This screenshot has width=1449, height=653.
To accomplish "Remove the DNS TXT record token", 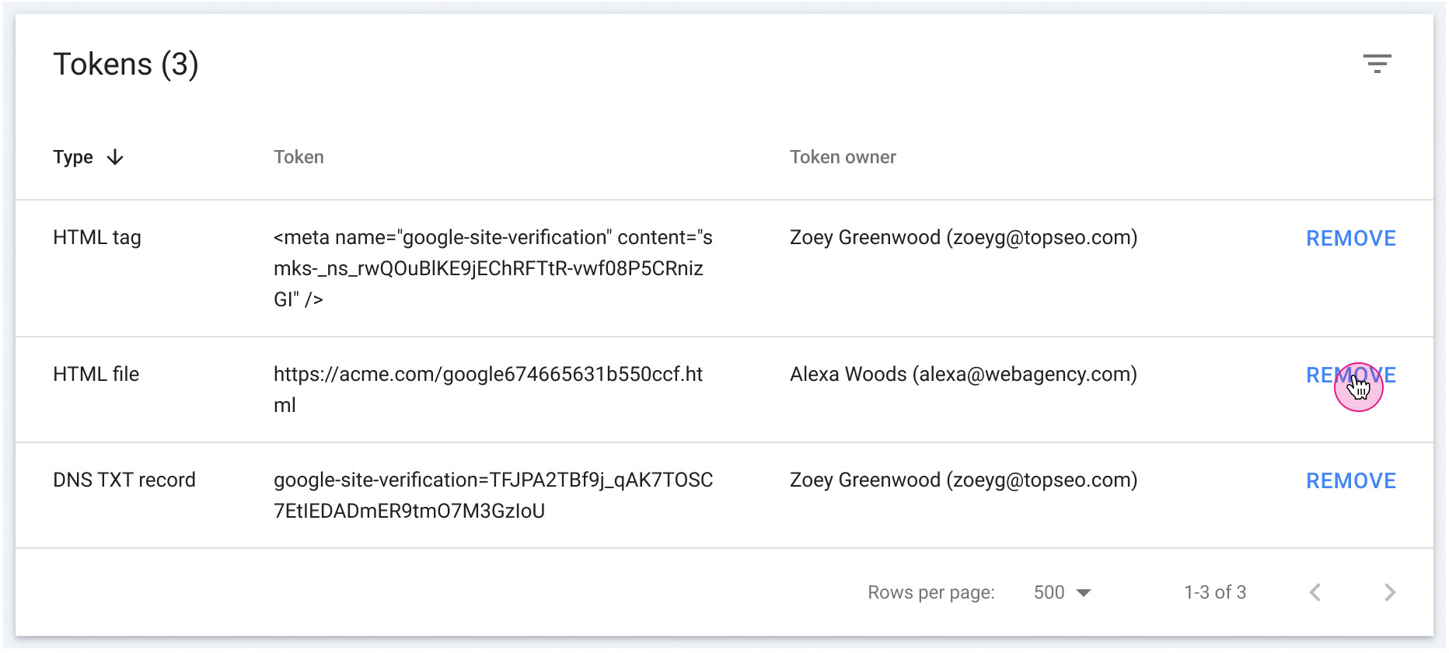I will pyautogui.click(x=1350, y=481).
